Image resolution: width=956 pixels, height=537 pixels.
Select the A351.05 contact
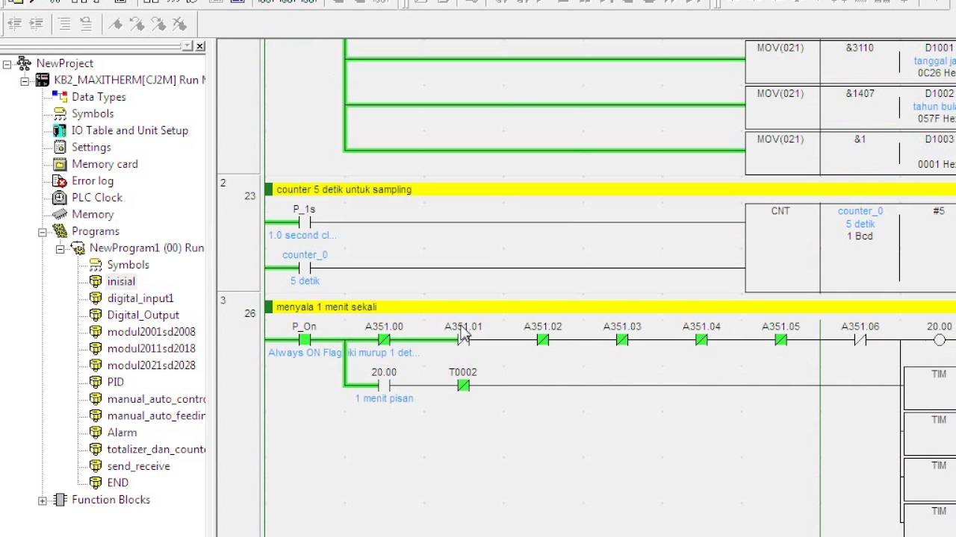click(780, 340)
